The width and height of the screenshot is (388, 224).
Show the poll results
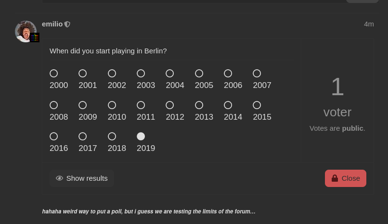[x=82, y=178]
